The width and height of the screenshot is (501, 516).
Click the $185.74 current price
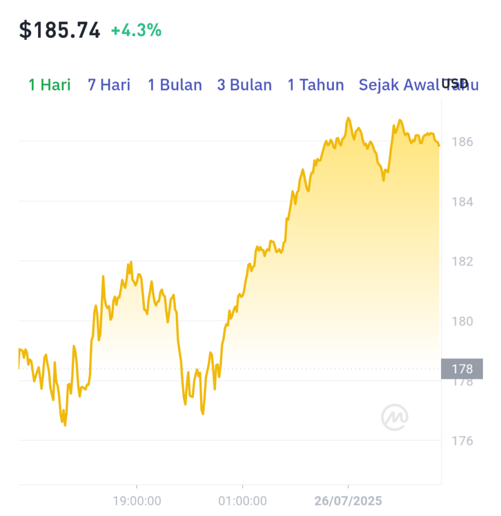pyautogui.click(x=59, y=30)
